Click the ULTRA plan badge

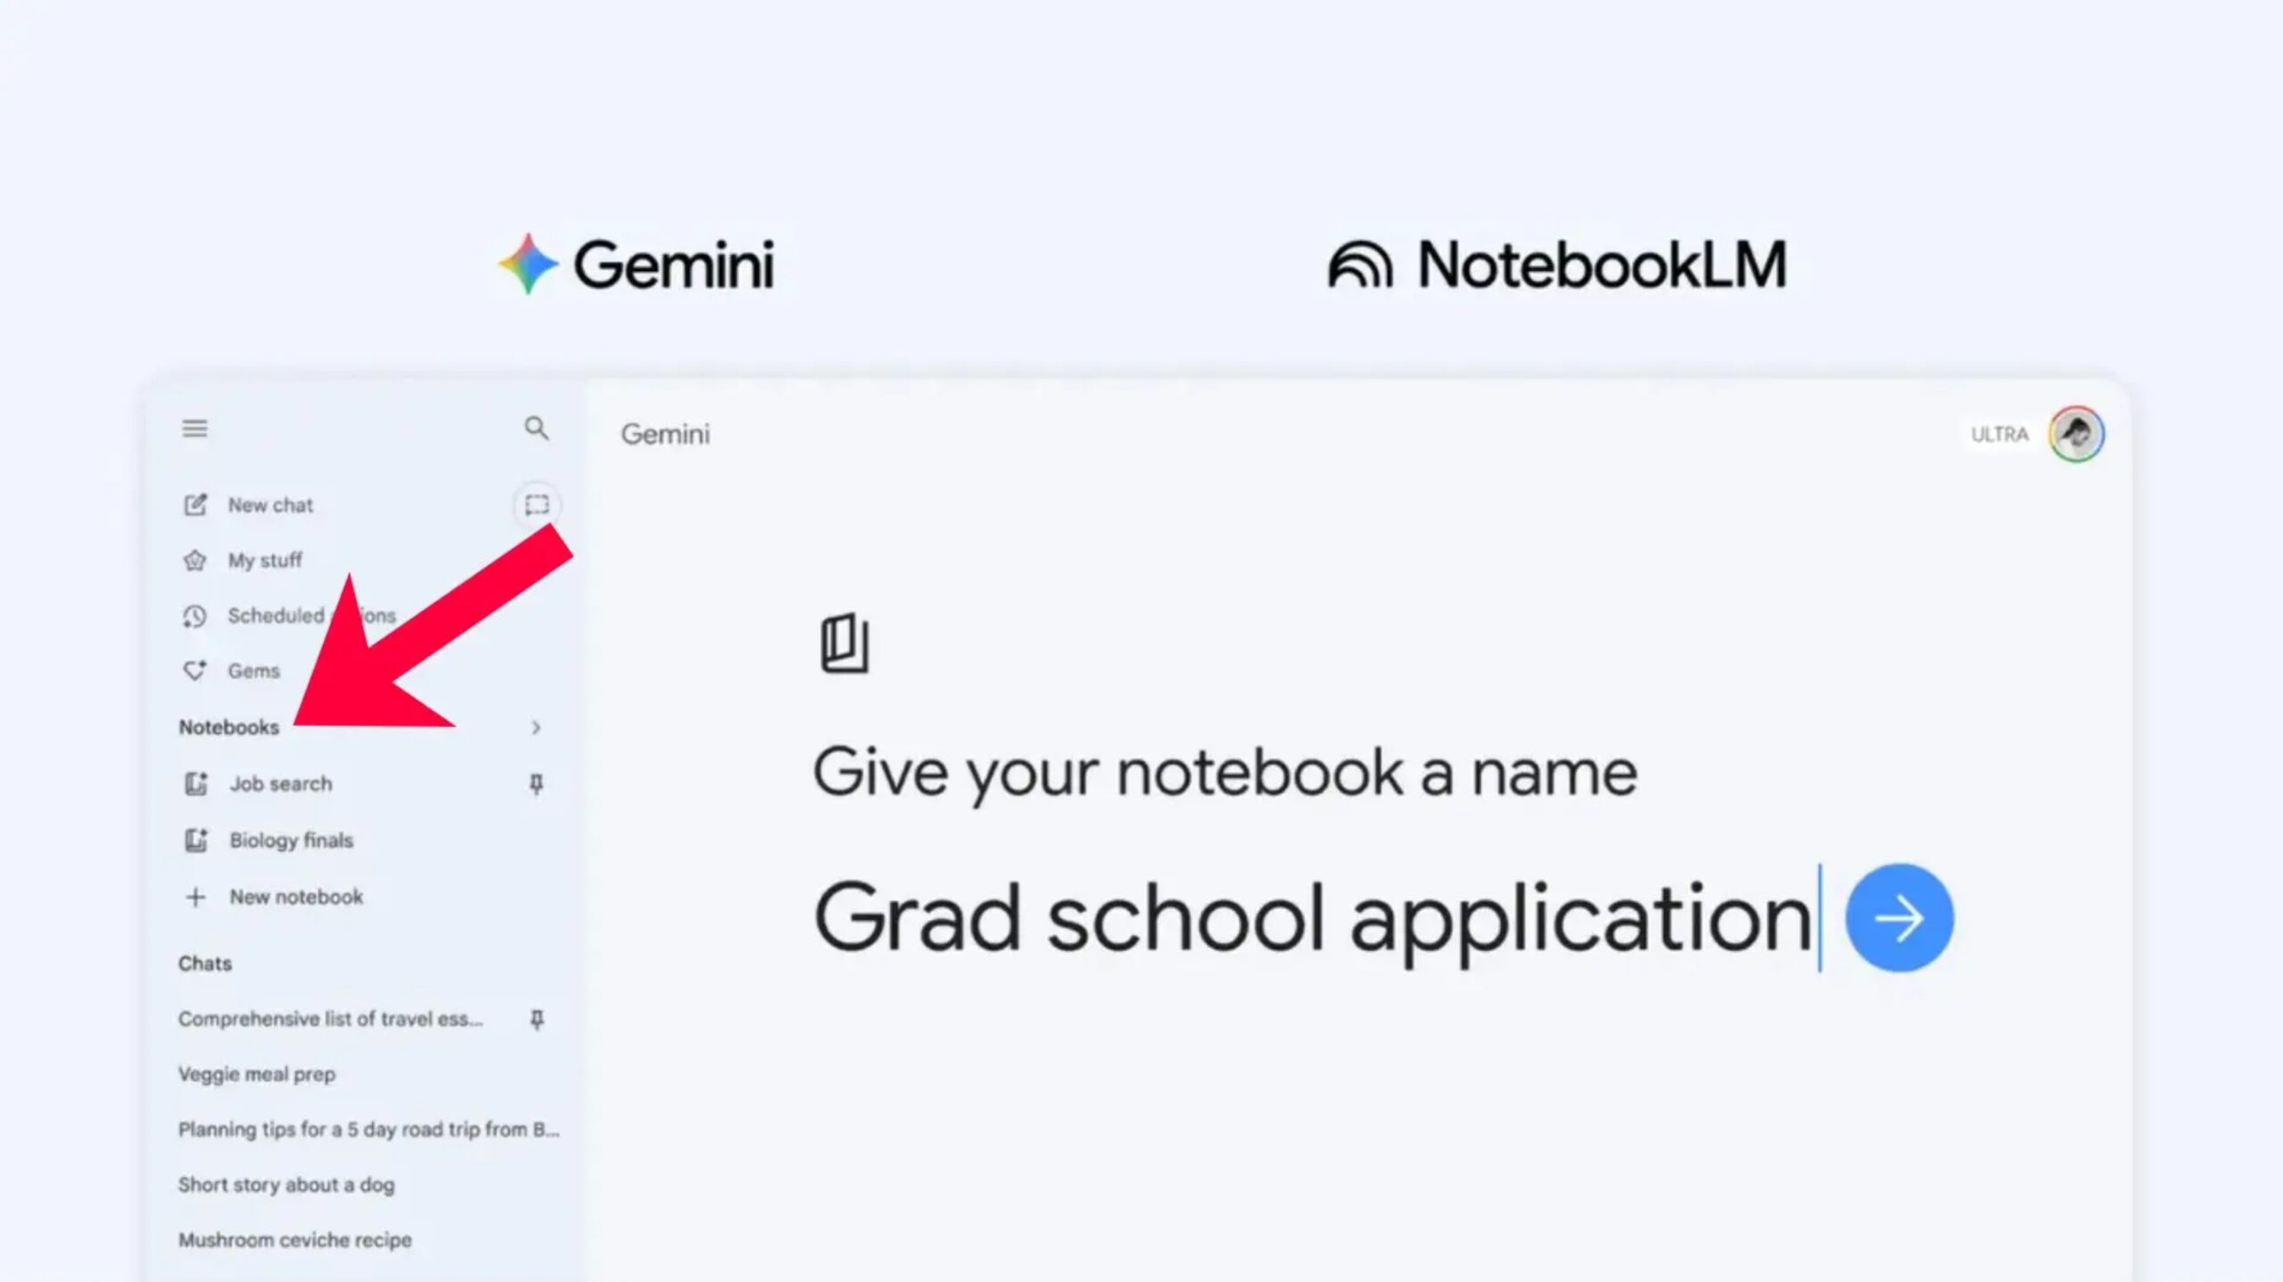pyautogui.click(x=1999, y=434)
